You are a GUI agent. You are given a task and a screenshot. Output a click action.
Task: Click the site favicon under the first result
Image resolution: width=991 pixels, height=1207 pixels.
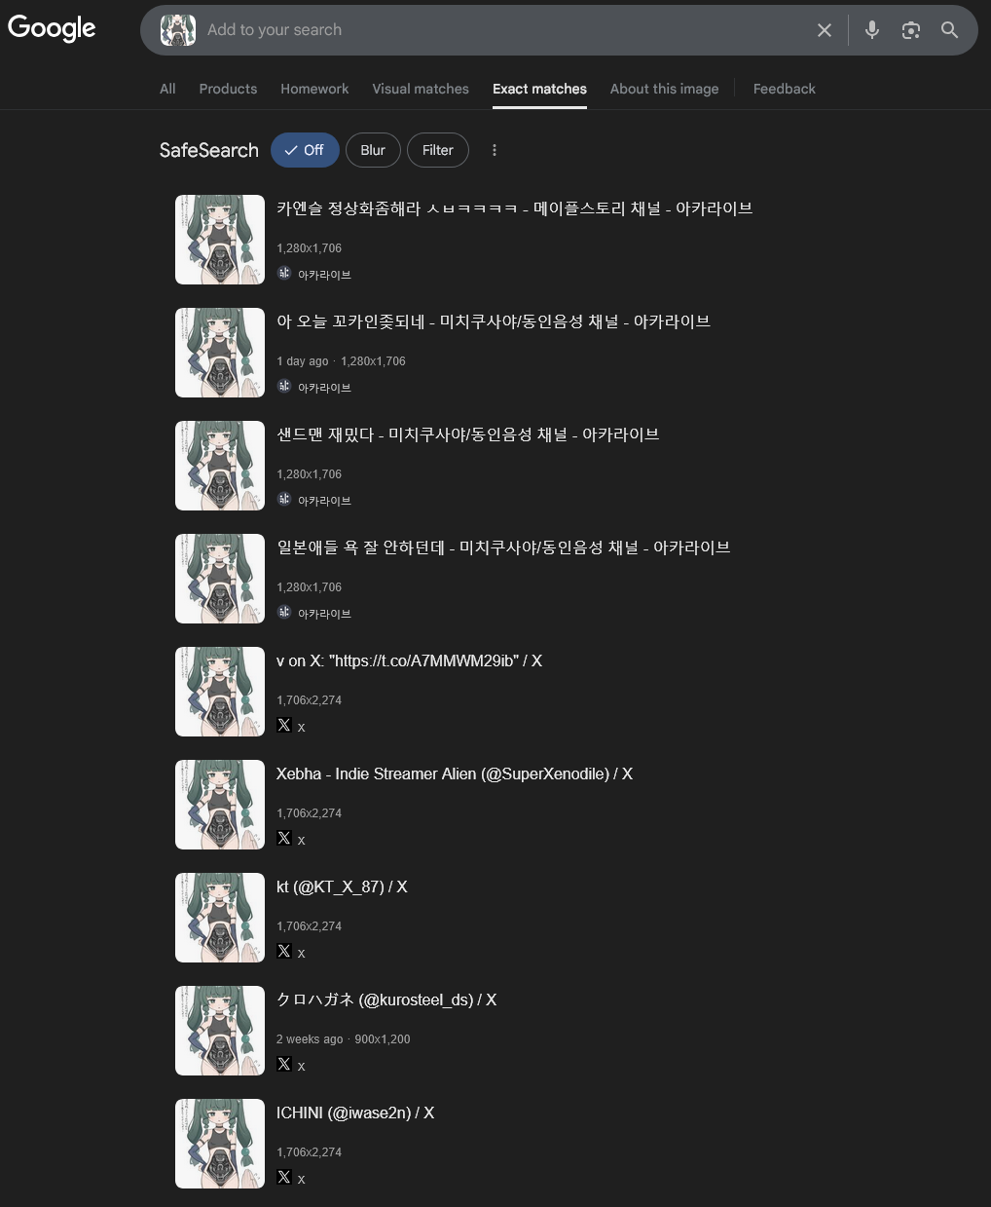(x=284, y=273)
